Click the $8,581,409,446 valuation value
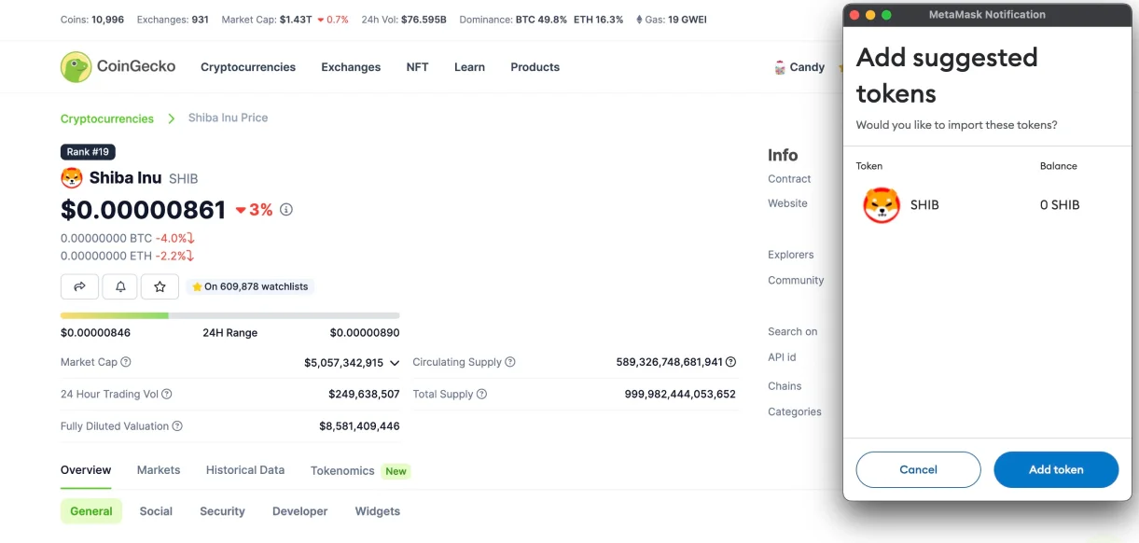This screenshot has width=1139, height=543. (359, 426)
